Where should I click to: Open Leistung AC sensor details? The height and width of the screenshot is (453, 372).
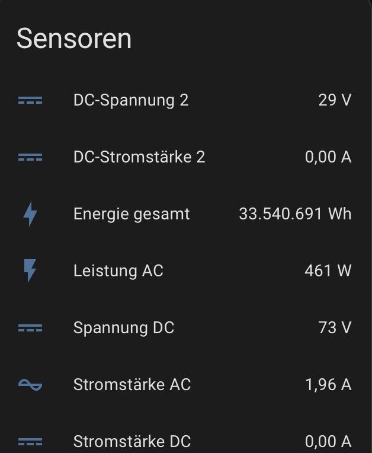[118, 271]
